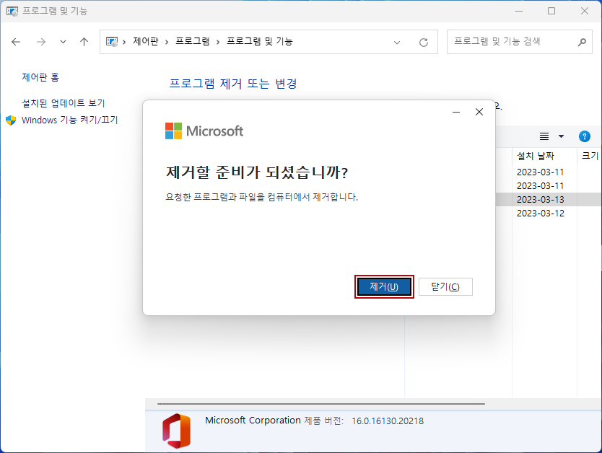Click the search magnifier icon
Screen dimensions: 602x453
click(582, 42)
